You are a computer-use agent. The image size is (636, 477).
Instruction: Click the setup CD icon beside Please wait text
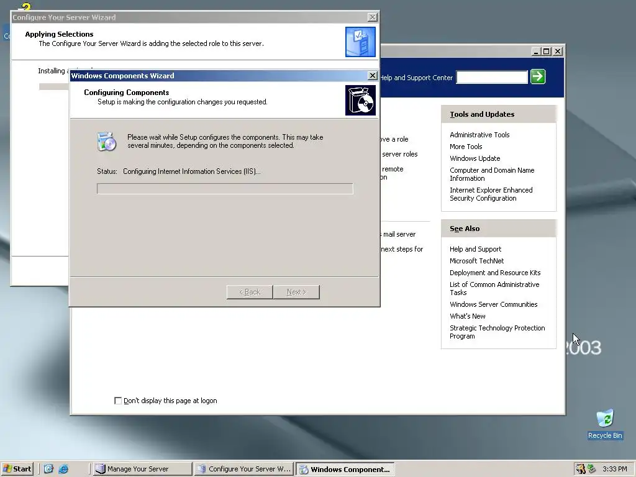pos(107,142)
